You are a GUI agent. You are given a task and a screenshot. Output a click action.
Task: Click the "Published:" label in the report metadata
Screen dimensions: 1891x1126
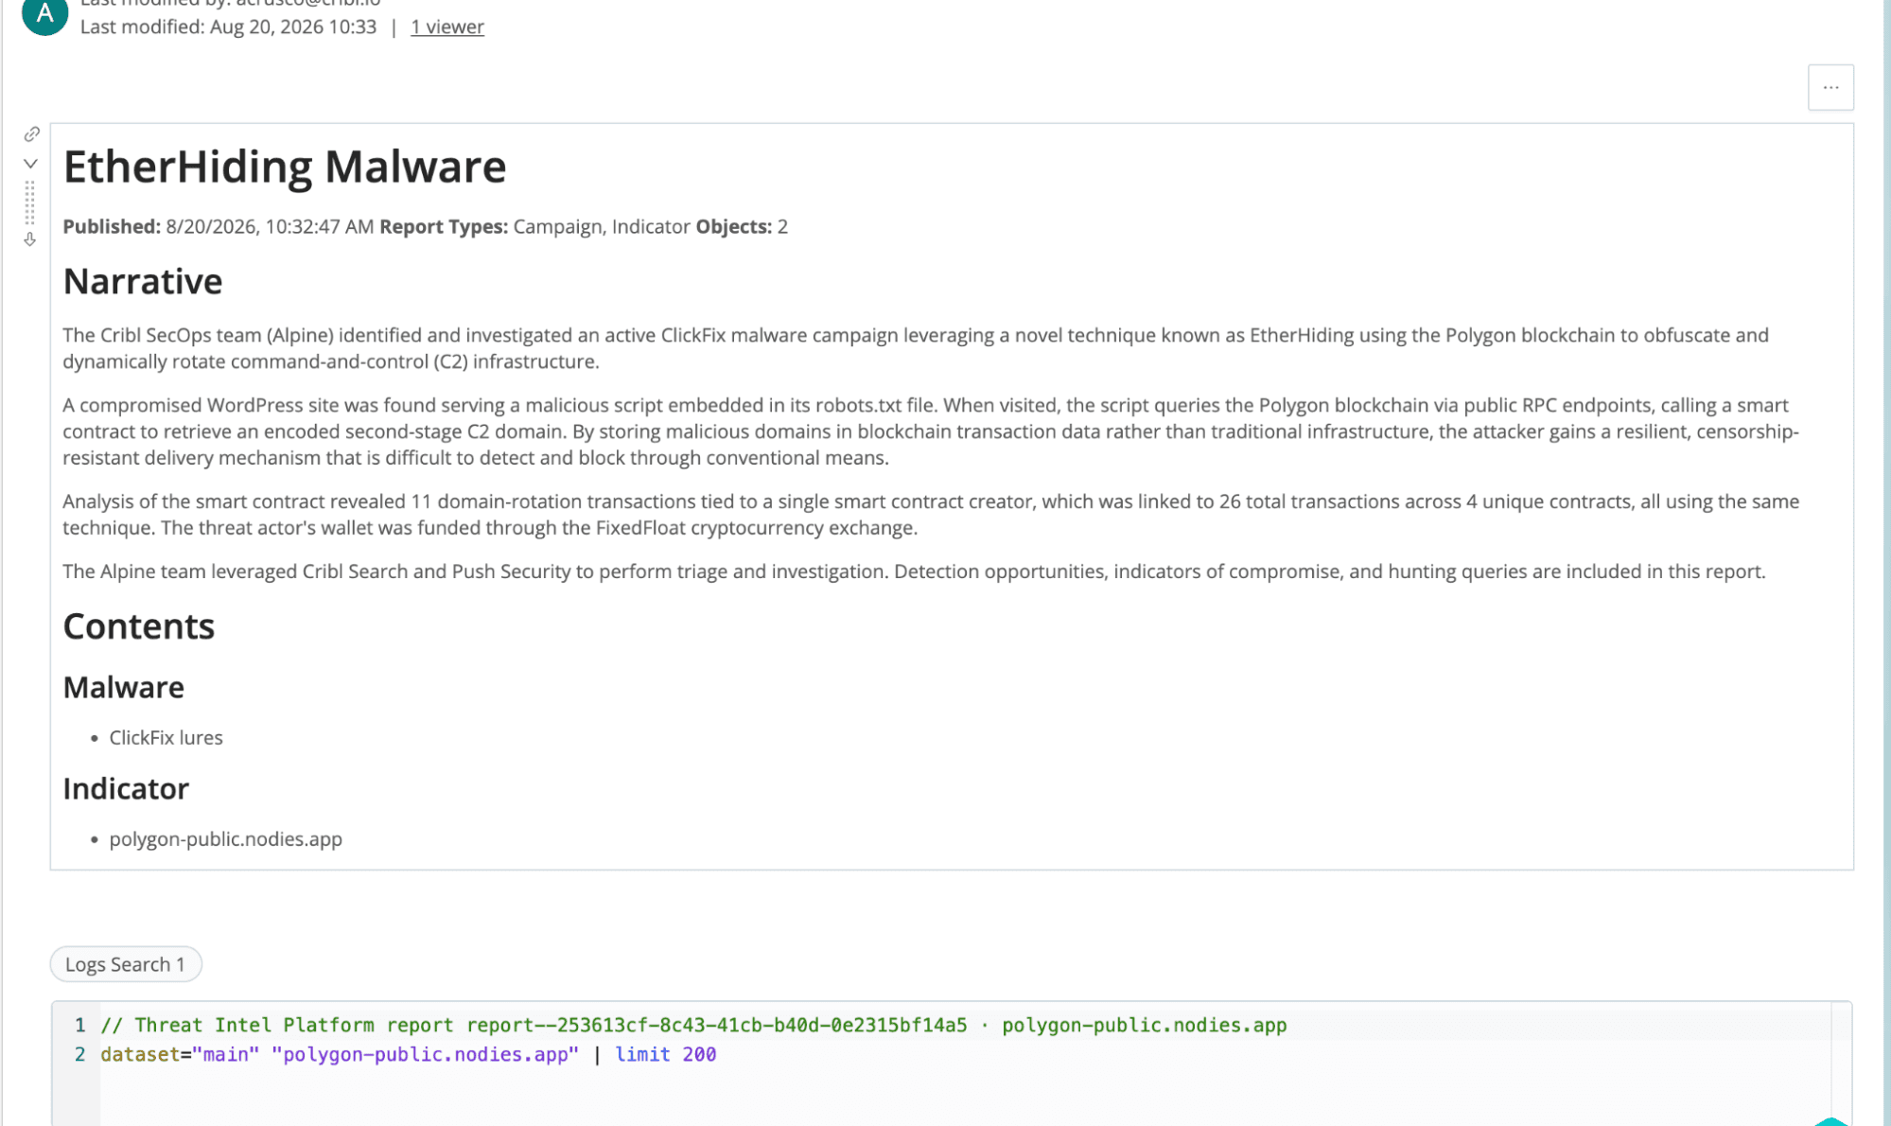(112, 226)
